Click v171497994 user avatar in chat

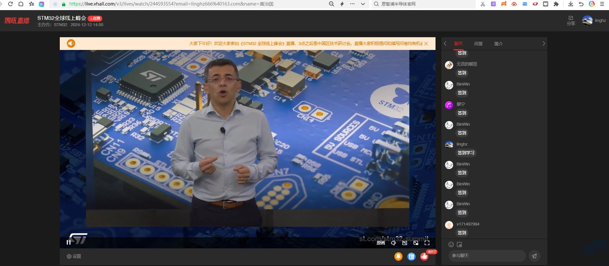(x=449, y=225)
